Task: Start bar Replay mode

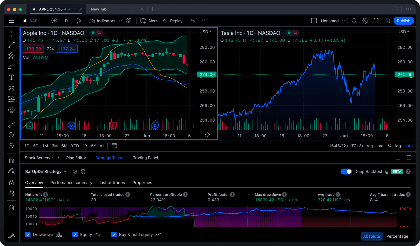Action: (172, 21)
